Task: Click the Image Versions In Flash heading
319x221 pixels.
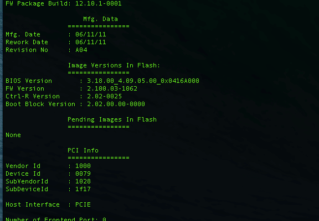Action: point(114,65)
